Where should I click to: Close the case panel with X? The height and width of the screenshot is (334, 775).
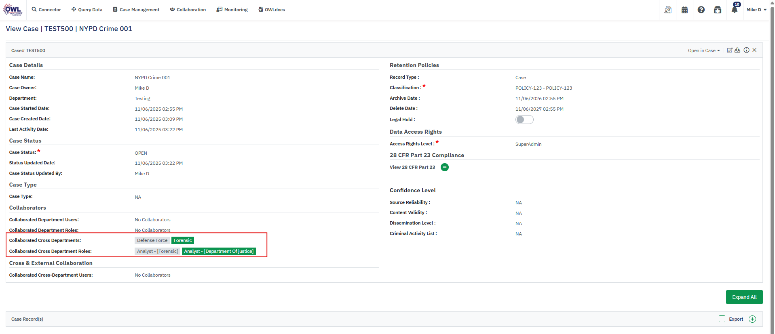click(x=754, y=50)
